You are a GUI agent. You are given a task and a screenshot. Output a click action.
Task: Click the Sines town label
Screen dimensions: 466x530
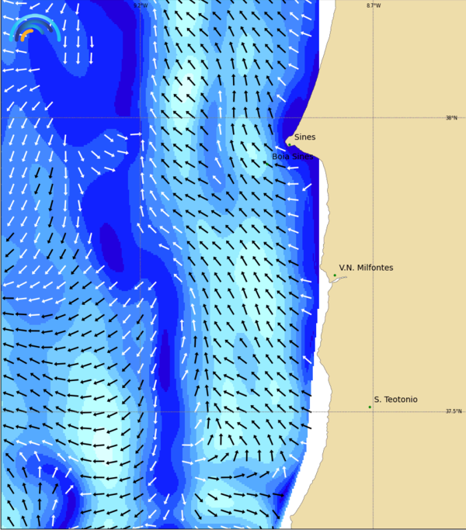point(304,137)
